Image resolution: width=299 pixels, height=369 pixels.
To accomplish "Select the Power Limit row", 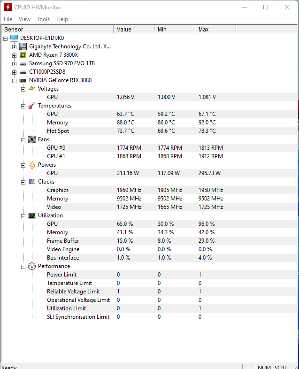I will point(172,275).
